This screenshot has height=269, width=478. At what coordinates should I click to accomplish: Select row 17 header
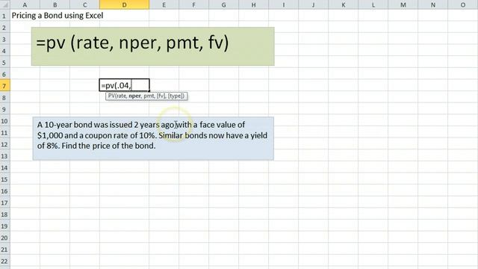[x=5, y=202]
